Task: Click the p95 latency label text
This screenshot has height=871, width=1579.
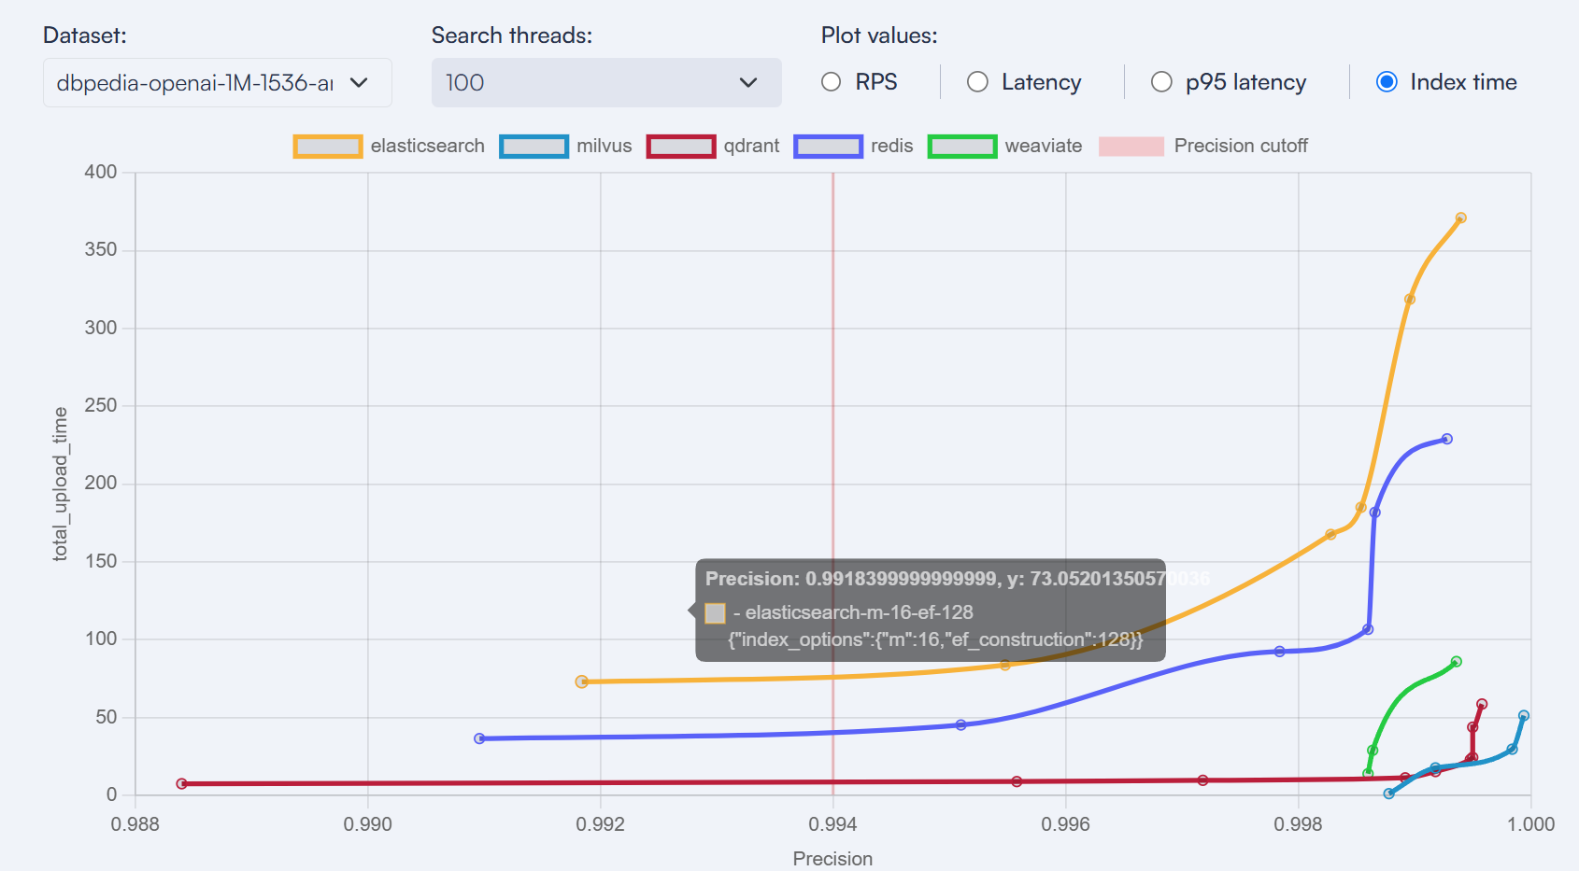Action: point(1246,82)
